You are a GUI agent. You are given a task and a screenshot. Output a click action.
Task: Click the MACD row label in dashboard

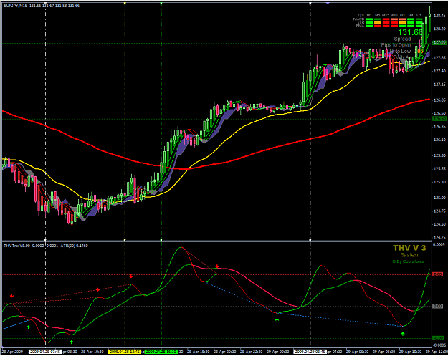coord(358,19)
